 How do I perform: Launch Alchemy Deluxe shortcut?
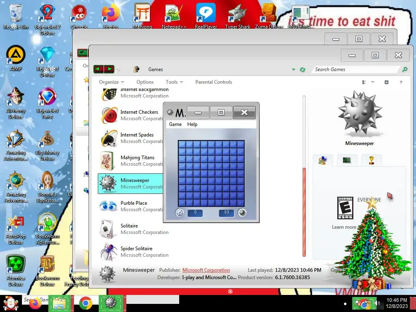tap(15, 103)
